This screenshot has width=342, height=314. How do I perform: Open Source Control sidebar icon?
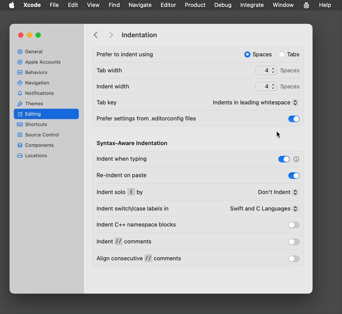pyautogui.click(x=20, y=135)
